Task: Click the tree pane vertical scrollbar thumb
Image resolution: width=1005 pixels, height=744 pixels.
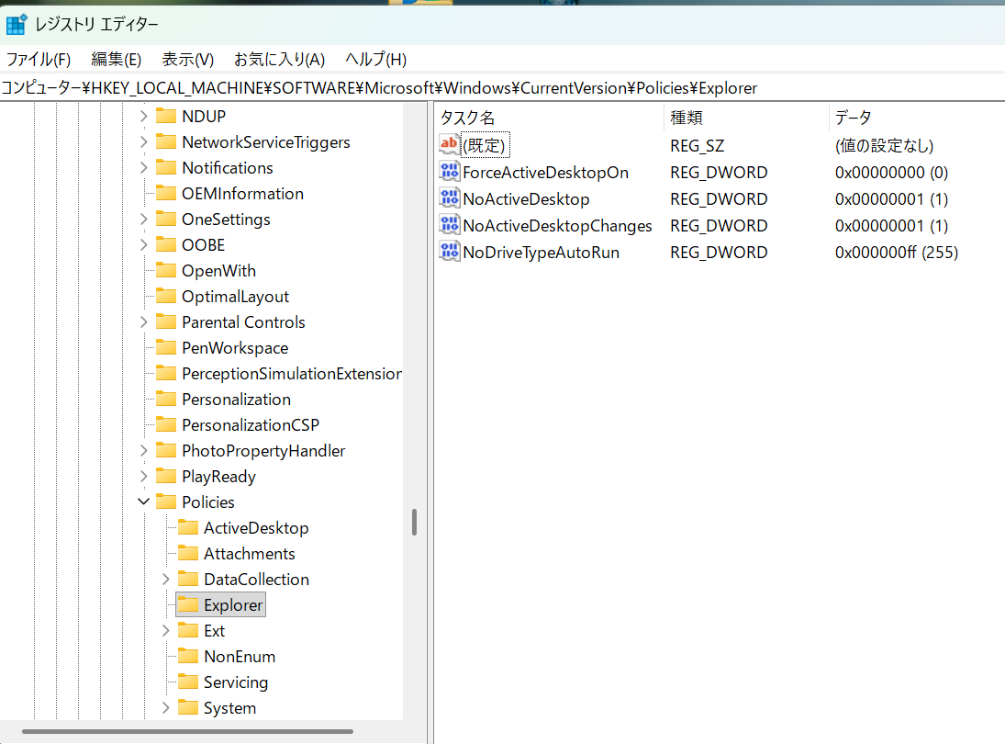Action: click(x=414, y=522)
